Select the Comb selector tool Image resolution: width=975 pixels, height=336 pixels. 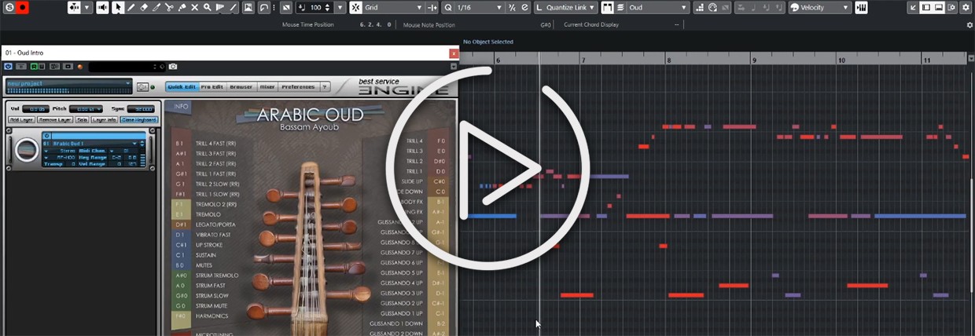click(x=219, y=7)
